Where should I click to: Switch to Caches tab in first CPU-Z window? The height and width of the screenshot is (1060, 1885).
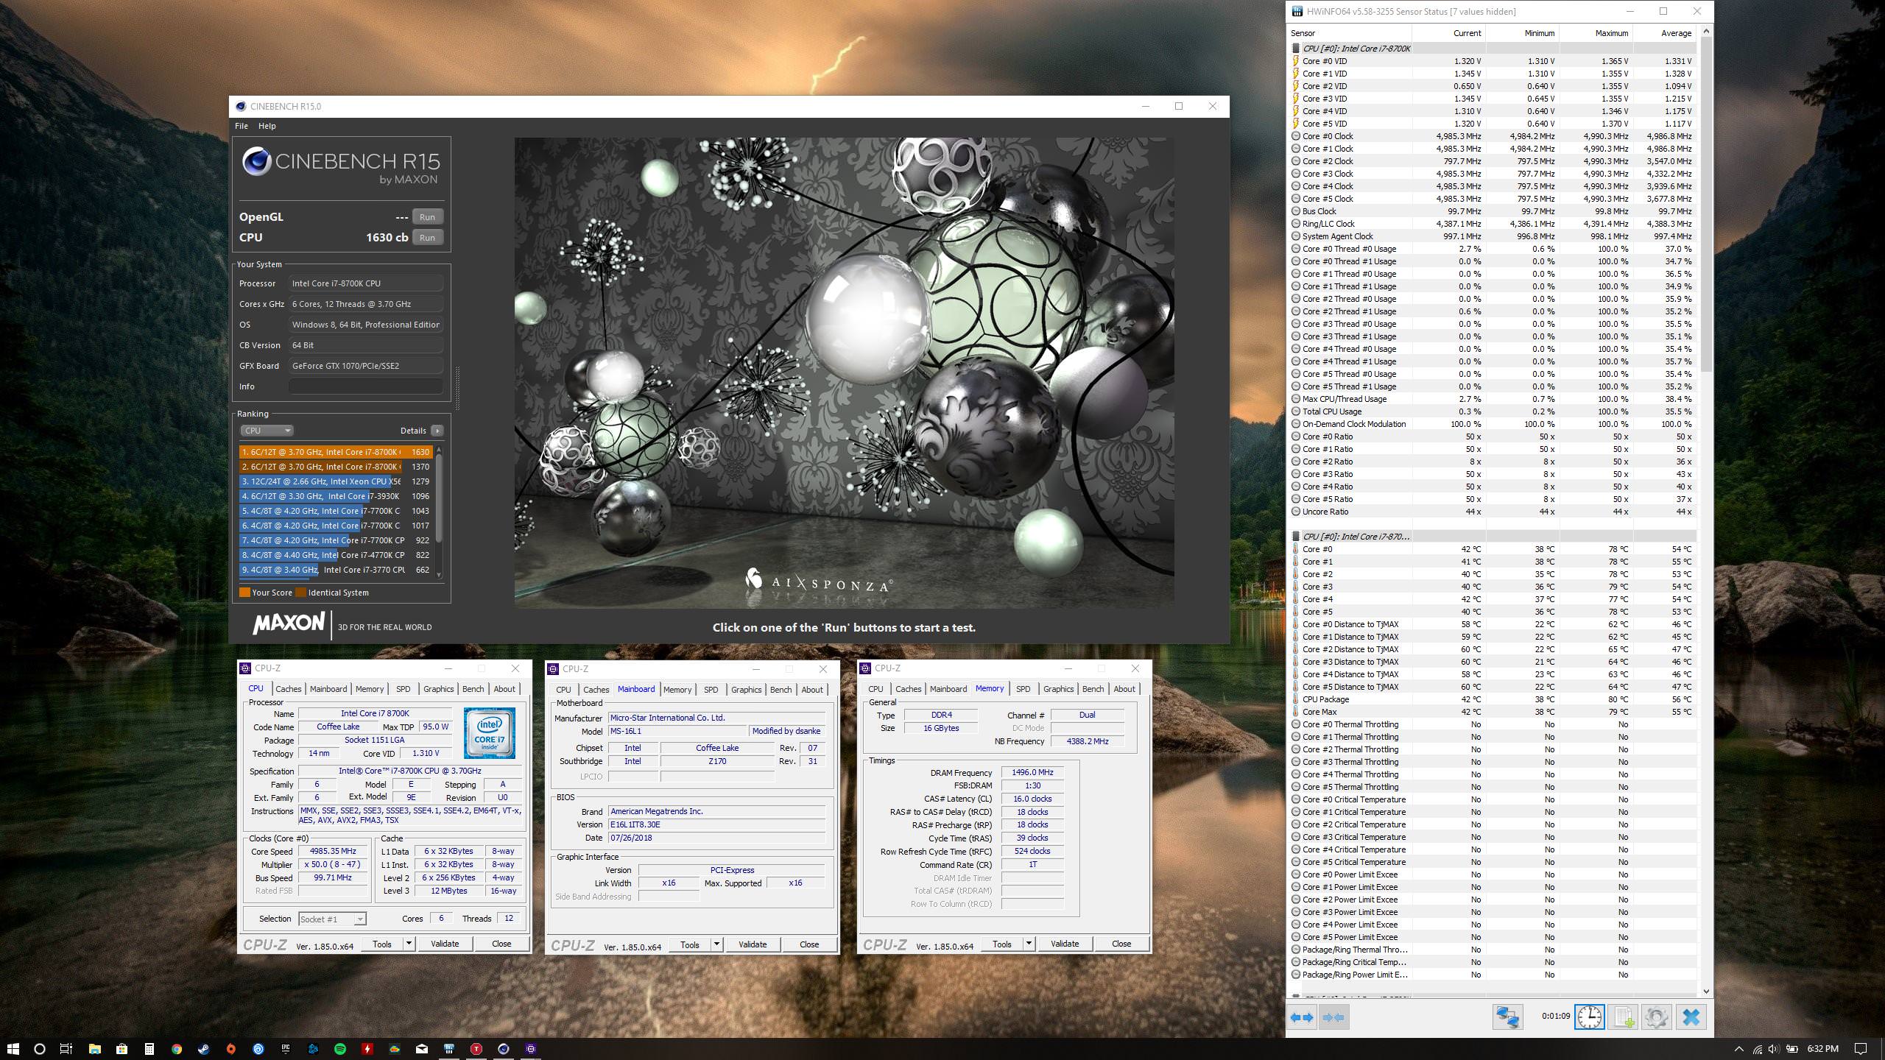click(x=288, y=689)
